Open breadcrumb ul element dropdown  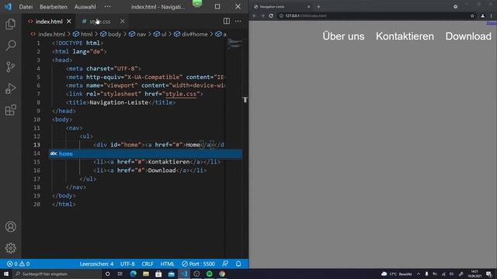tap(160, 34)
